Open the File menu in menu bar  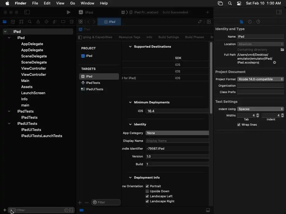pyautogui.click(x=35, y=3)
